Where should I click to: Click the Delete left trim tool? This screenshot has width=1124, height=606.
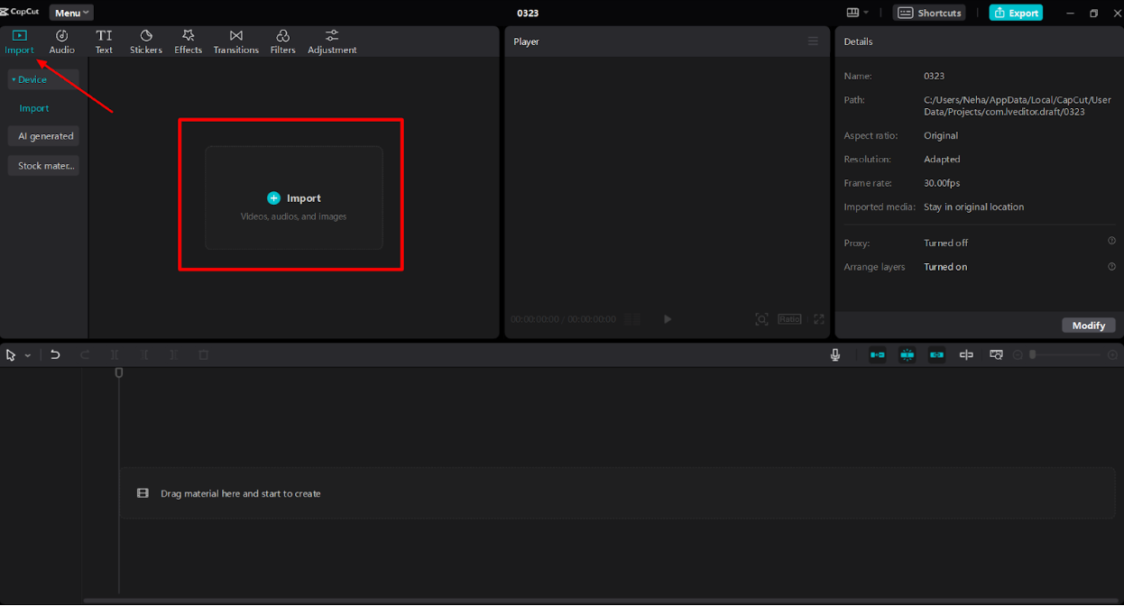(x=144, y=355)
